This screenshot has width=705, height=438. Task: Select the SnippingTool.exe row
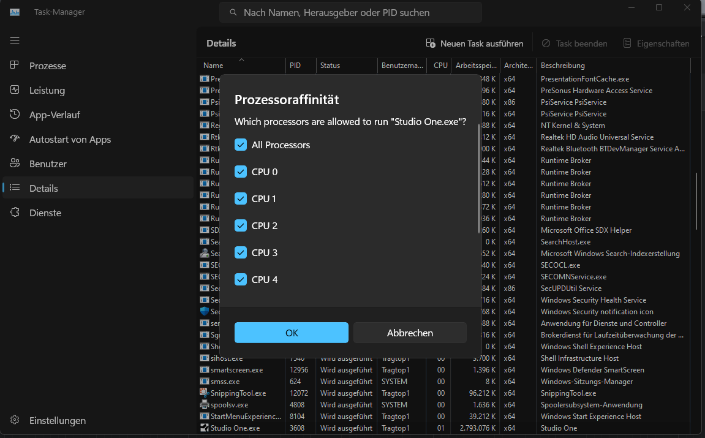444,393
